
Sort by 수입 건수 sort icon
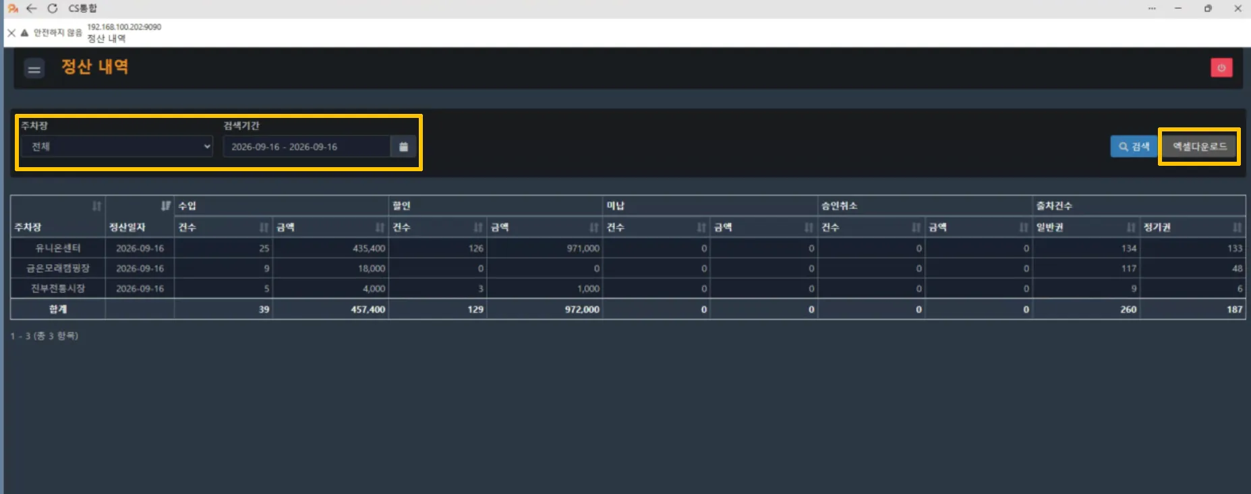(x=264, y=227)
